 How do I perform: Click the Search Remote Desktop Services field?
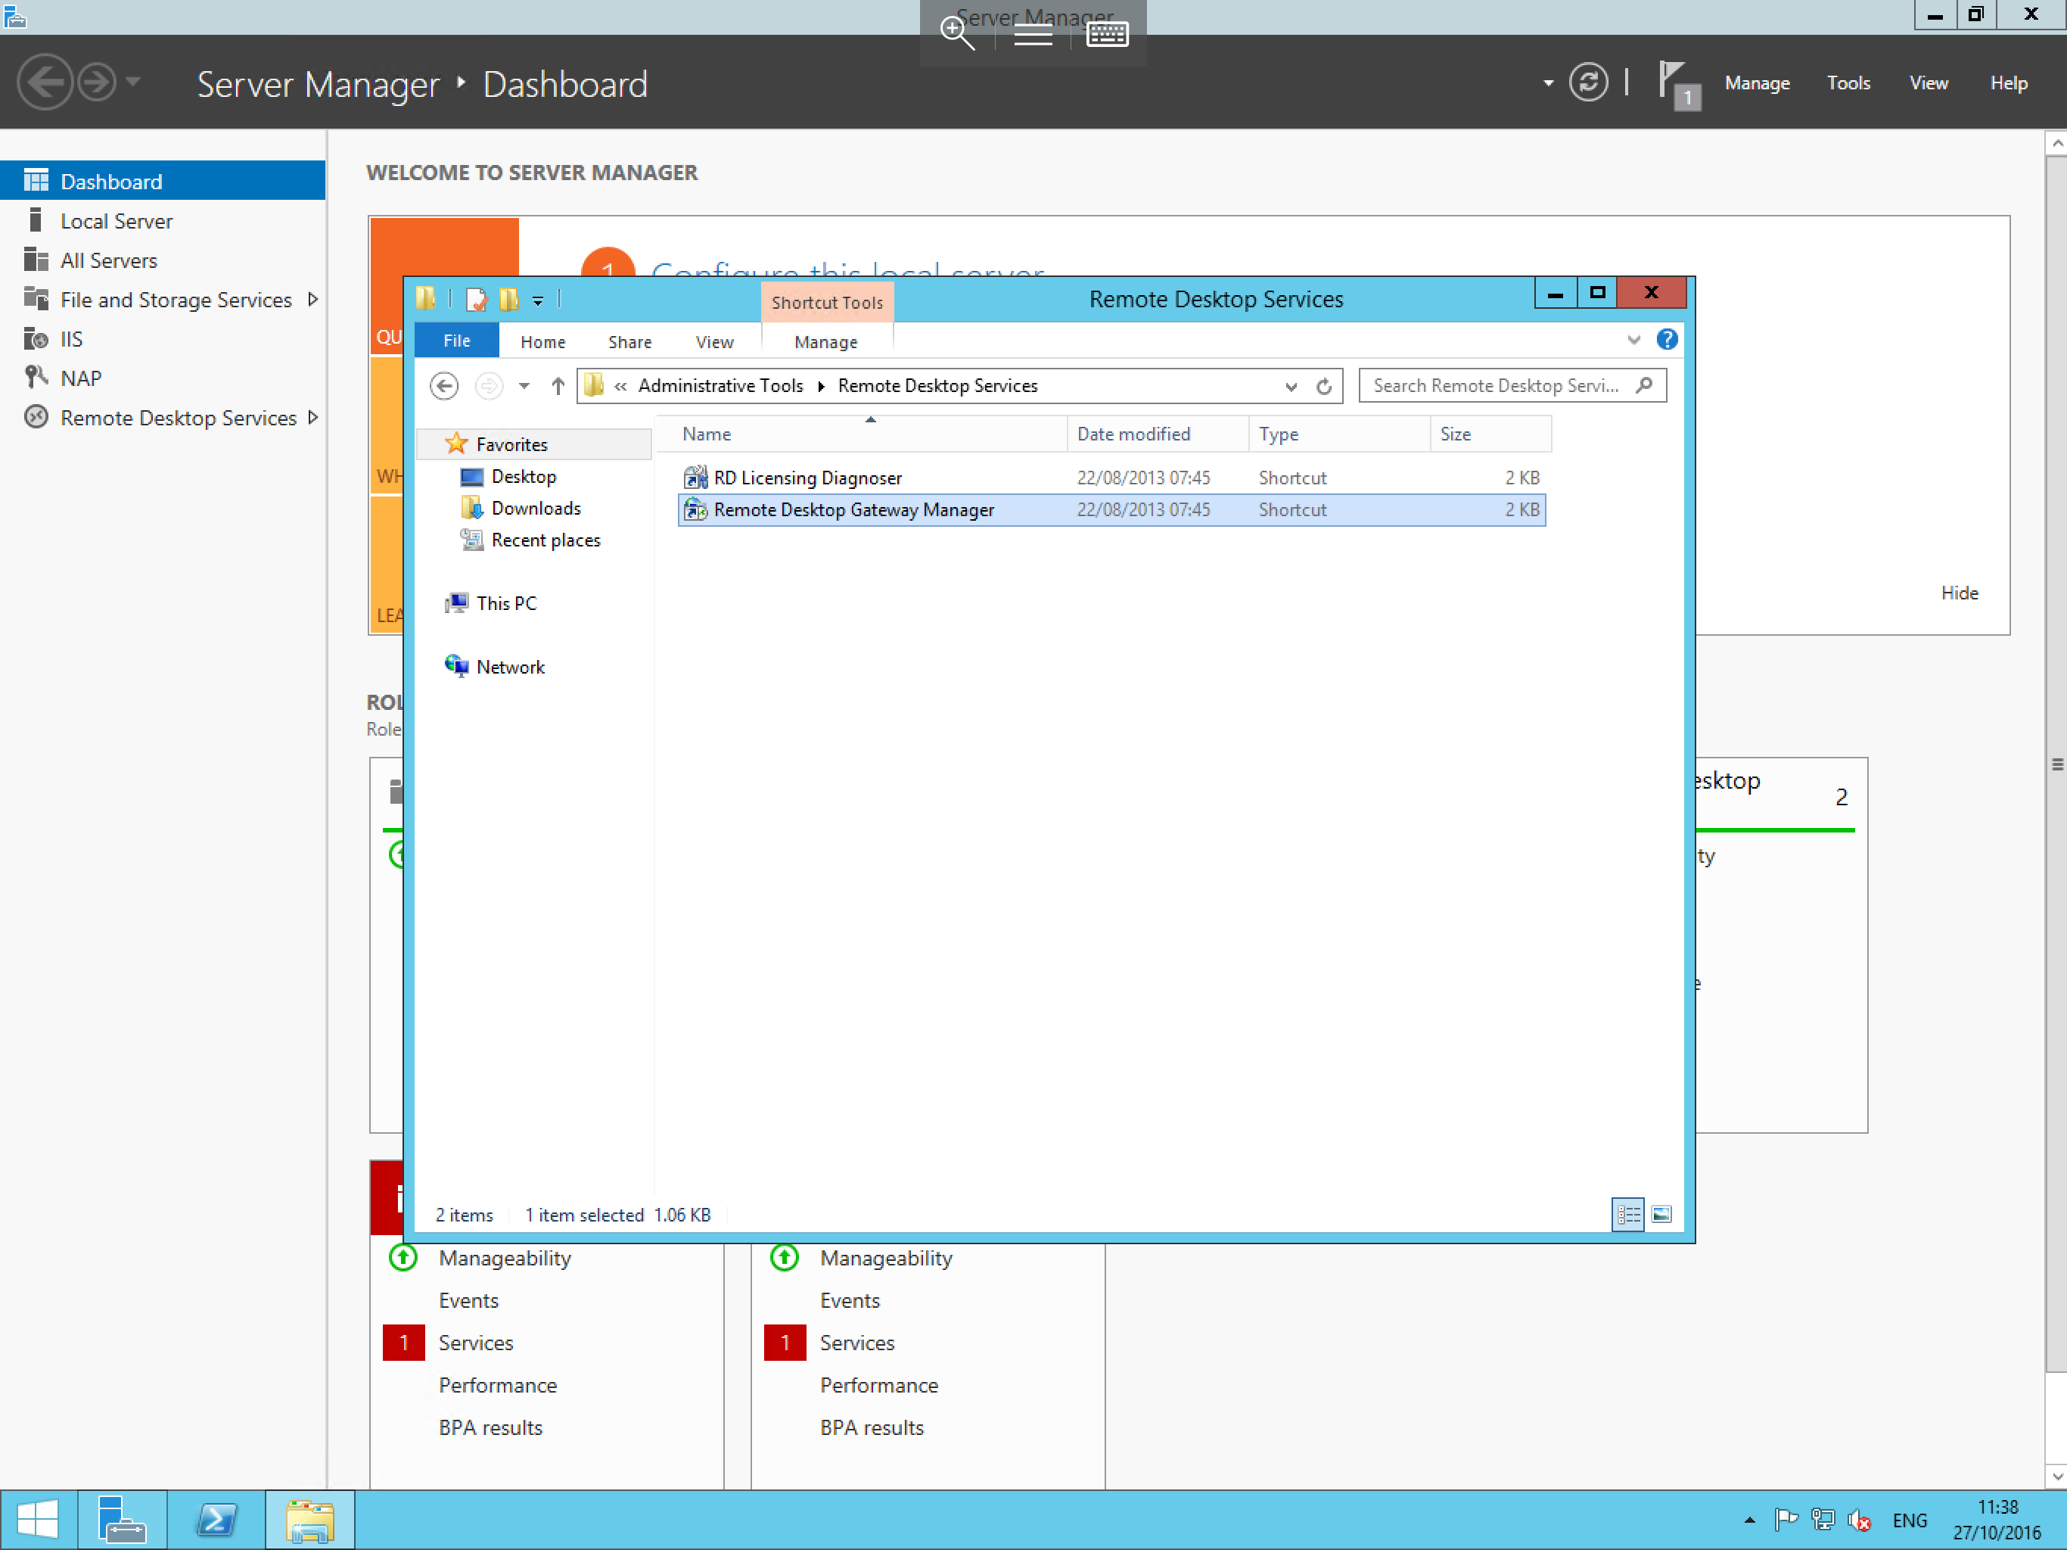[x=1512, y=385]
